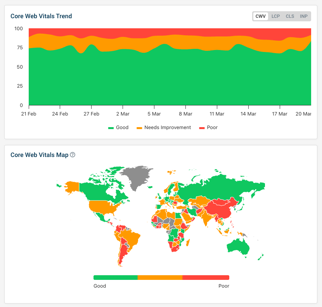Click the 'Good' scale label under map
Image resolution: width=322 pixels, height=307 pixels.
100,286
